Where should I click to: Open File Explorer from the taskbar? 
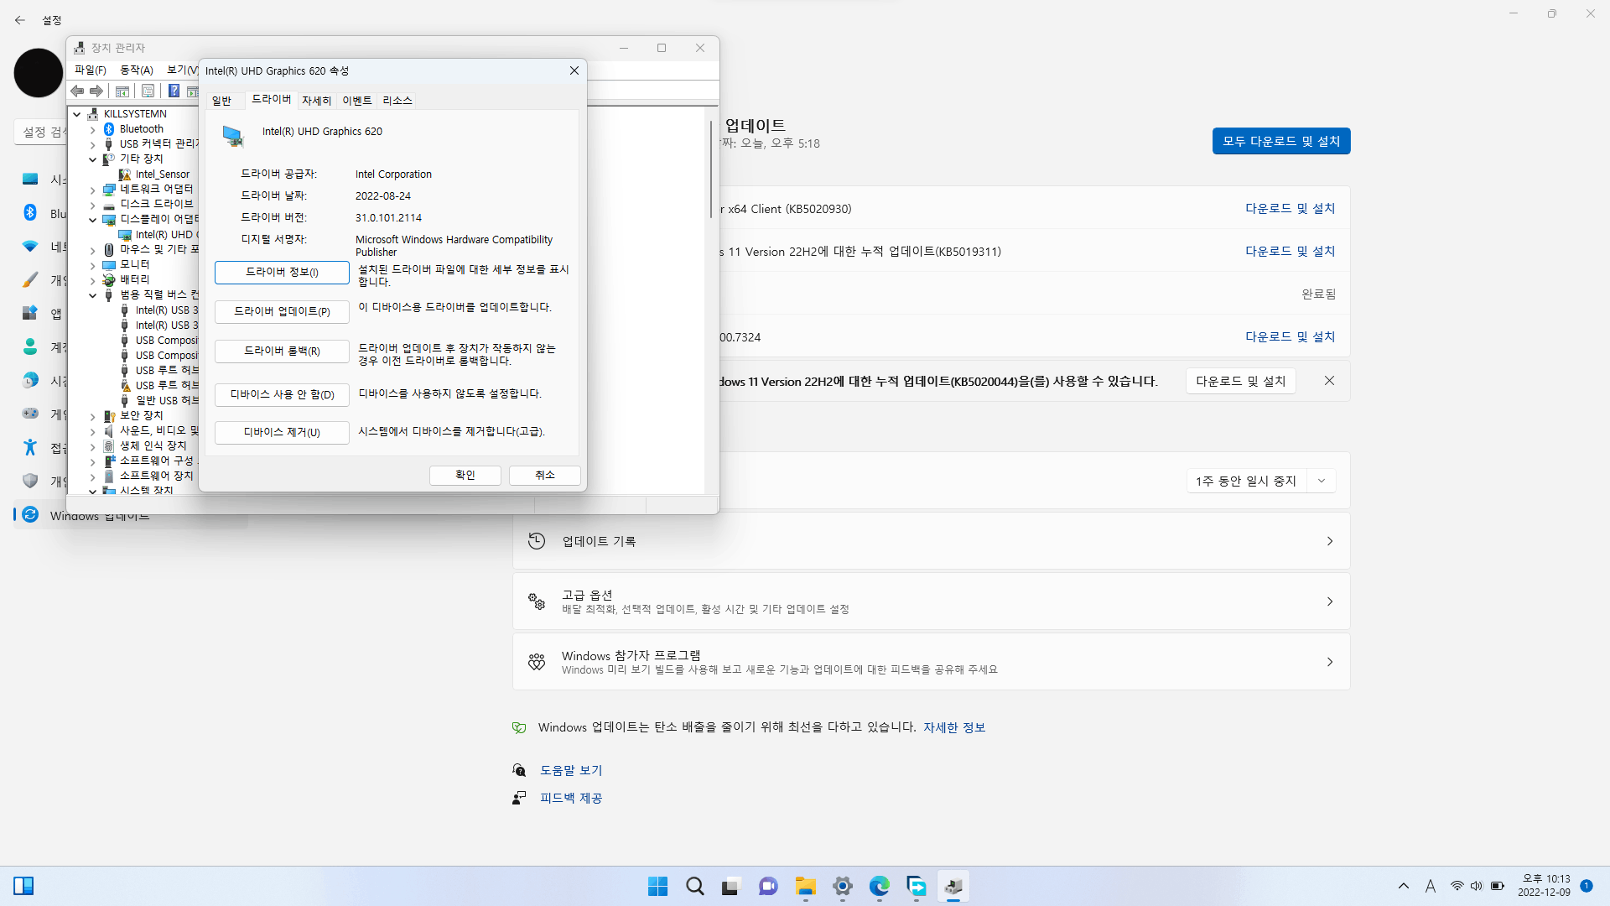click(x=805, y=887)
